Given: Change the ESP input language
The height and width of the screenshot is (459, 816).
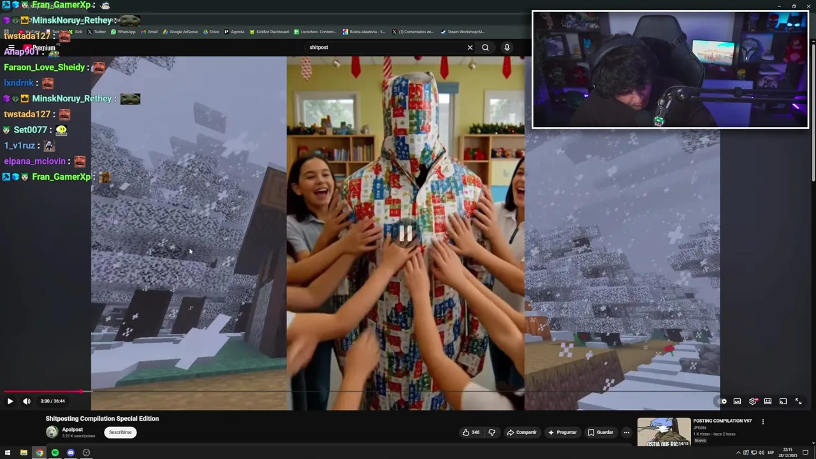Looking at the screenshot, I should pyautogui.click(x=771, y=453).
